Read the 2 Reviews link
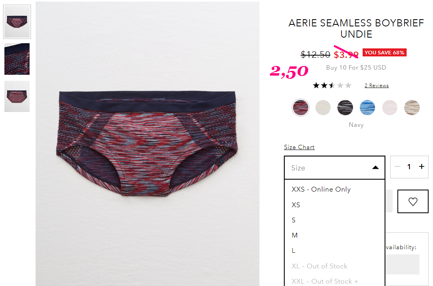This screenshot has width=433, height=286. [x=376, y=85]
